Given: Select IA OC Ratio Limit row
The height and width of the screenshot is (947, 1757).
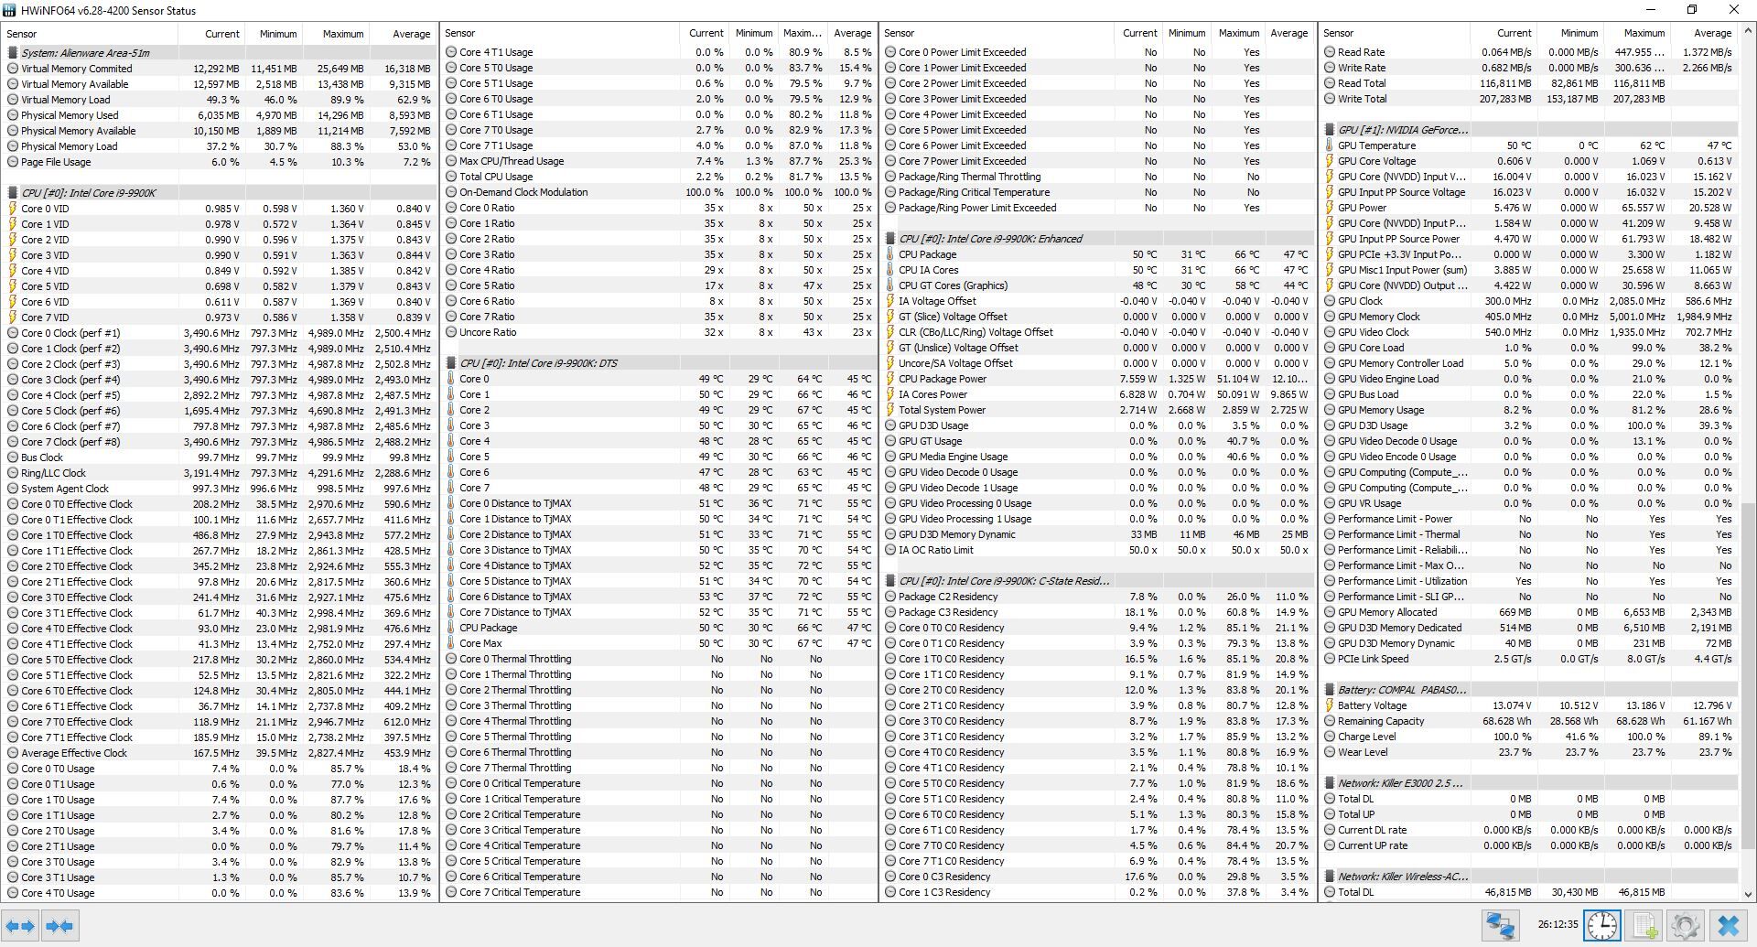Looking at the screenshot, I should tap(1097, 550).
